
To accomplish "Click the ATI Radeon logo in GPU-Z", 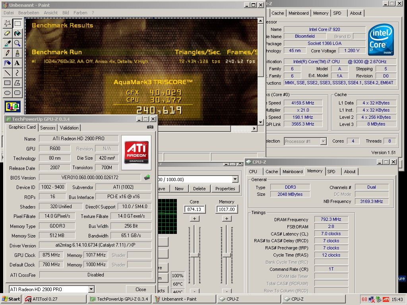I will [136, 152].
